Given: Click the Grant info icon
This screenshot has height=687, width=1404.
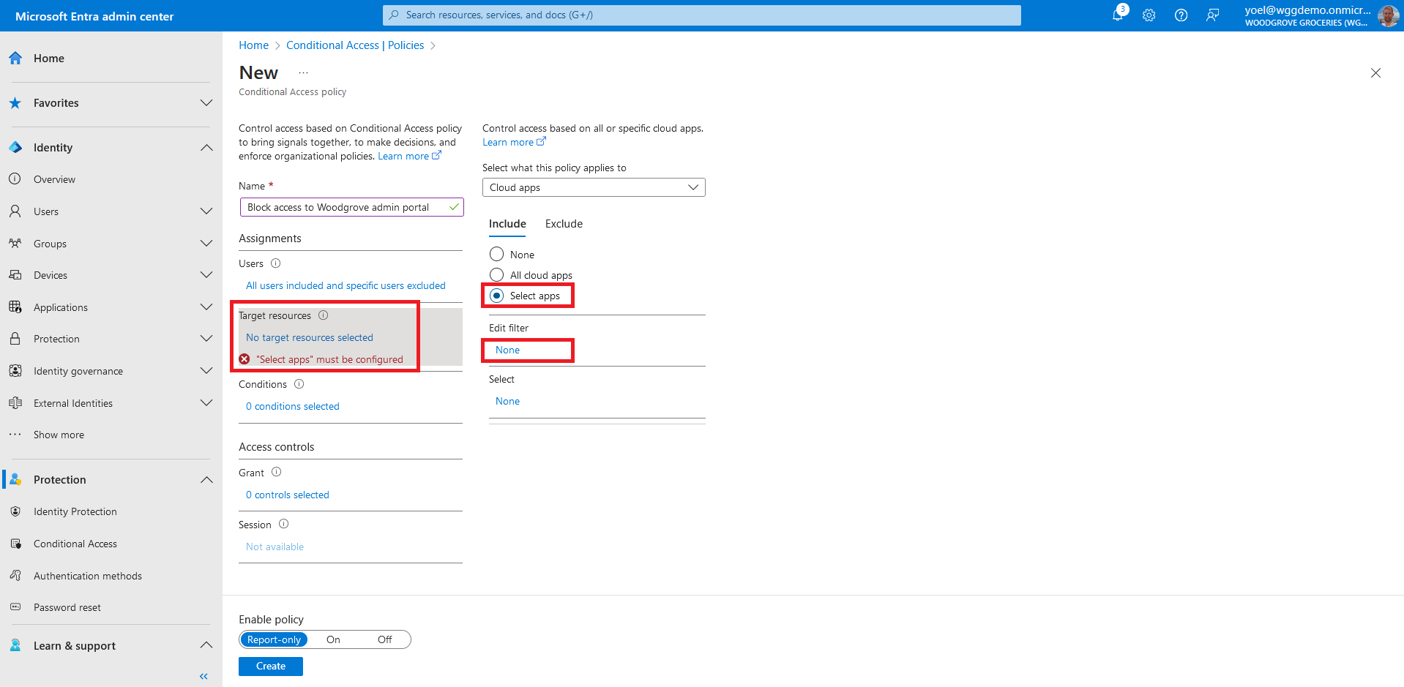Looking at the screenshot, I should (276, 473).
